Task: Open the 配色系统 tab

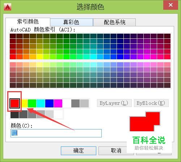Action: [x=114, y=22]
